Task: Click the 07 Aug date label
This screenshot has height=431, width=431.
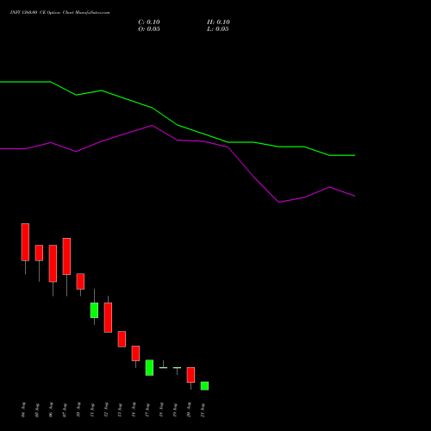Action: tap(65, 409)
